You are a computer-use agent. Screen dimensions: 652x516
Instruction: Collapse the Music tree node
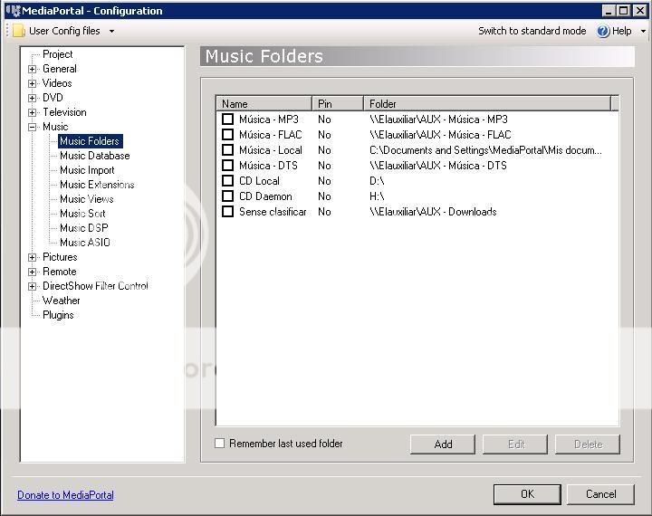(x=32, y=128)
